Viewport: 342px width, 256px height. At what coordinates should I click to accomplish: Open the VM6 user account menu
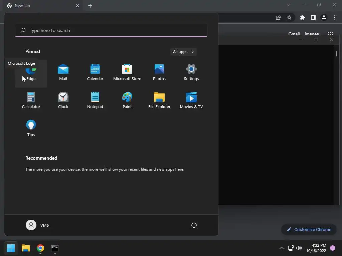pyautogui.click(x=37, y=225)
